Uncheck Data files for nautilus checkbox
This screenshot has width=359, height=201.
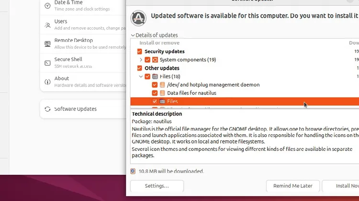155,93
